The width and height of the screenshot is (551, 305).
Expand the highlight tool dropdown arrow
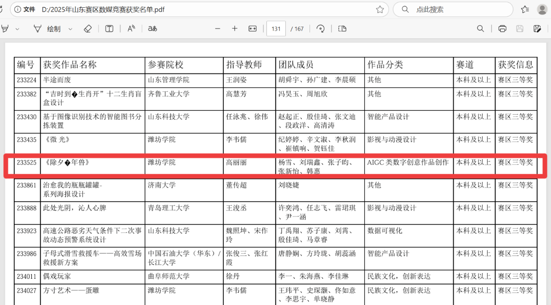(18, 29)
